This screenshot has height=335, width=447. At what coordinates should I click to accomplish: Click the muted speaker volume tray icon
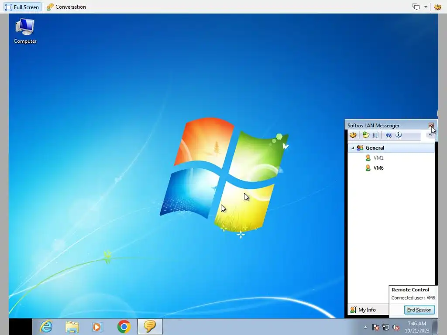(x=395, y=327)
